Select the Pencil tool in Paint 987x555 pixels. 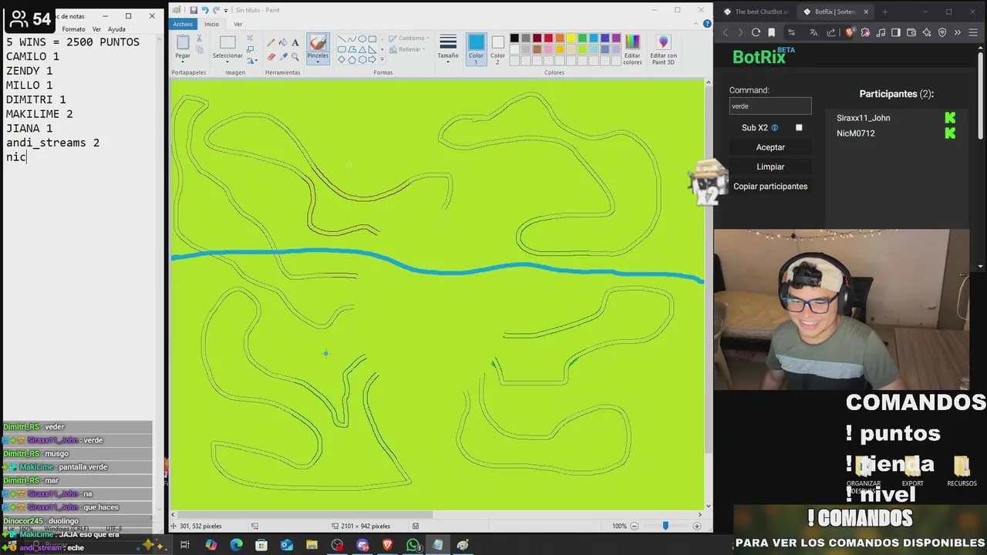pos(271,42)
